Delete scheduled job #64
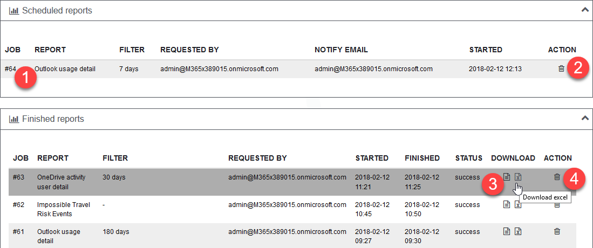The image size is (593, 248). [x=561, y=68]
